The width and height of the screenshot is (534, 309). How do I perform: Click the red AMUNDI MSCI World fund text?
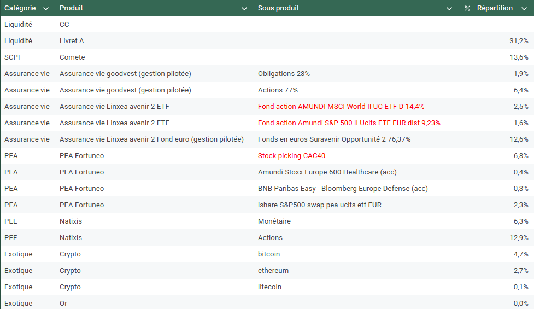coord(341,107)
